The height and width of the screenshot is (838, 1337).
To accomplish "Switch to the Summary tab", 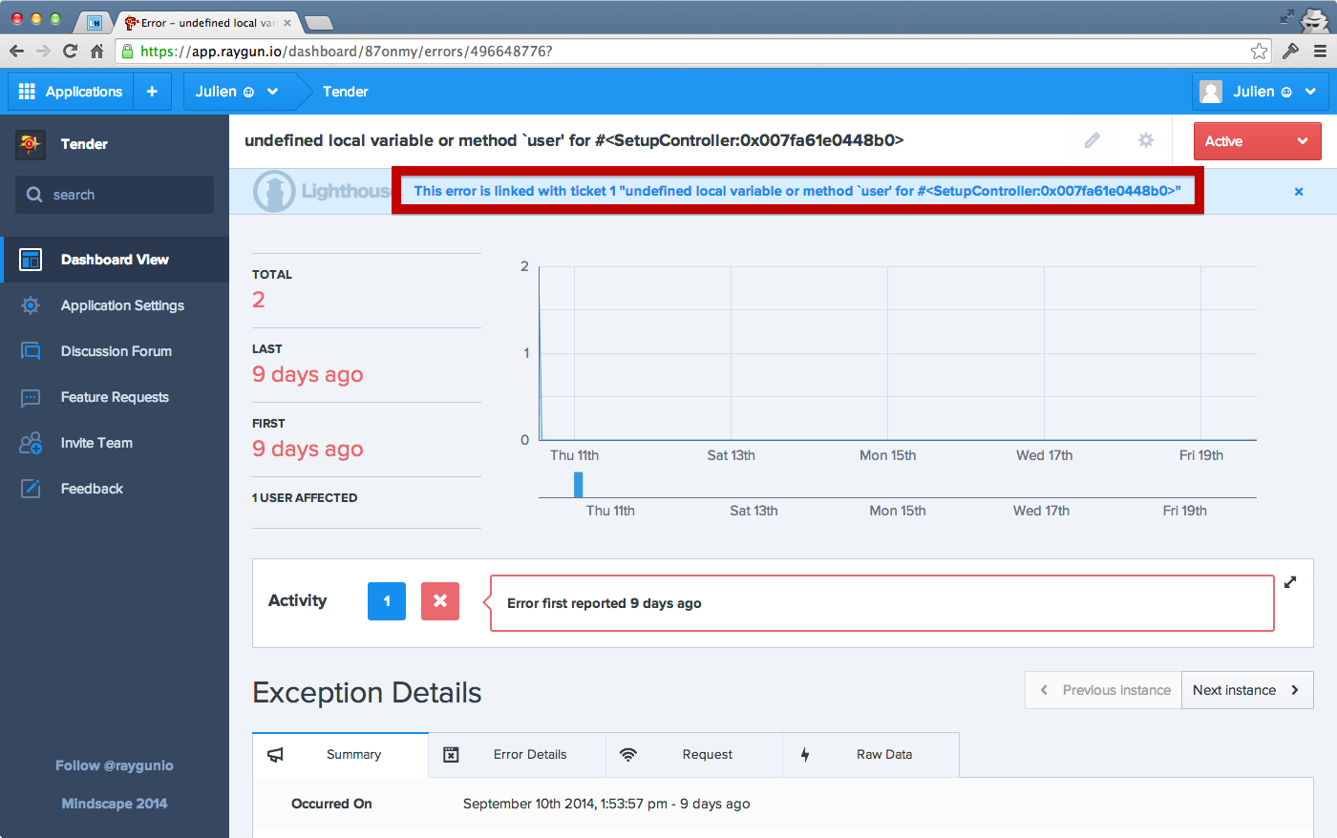I will pos(341,755).
